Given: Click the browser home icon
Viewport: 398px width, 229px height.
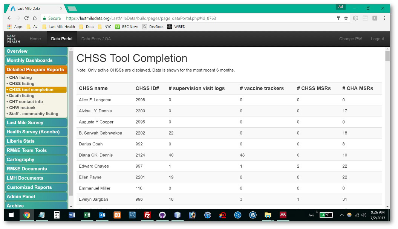Looking at the screenshot, I should coord(35,18).
